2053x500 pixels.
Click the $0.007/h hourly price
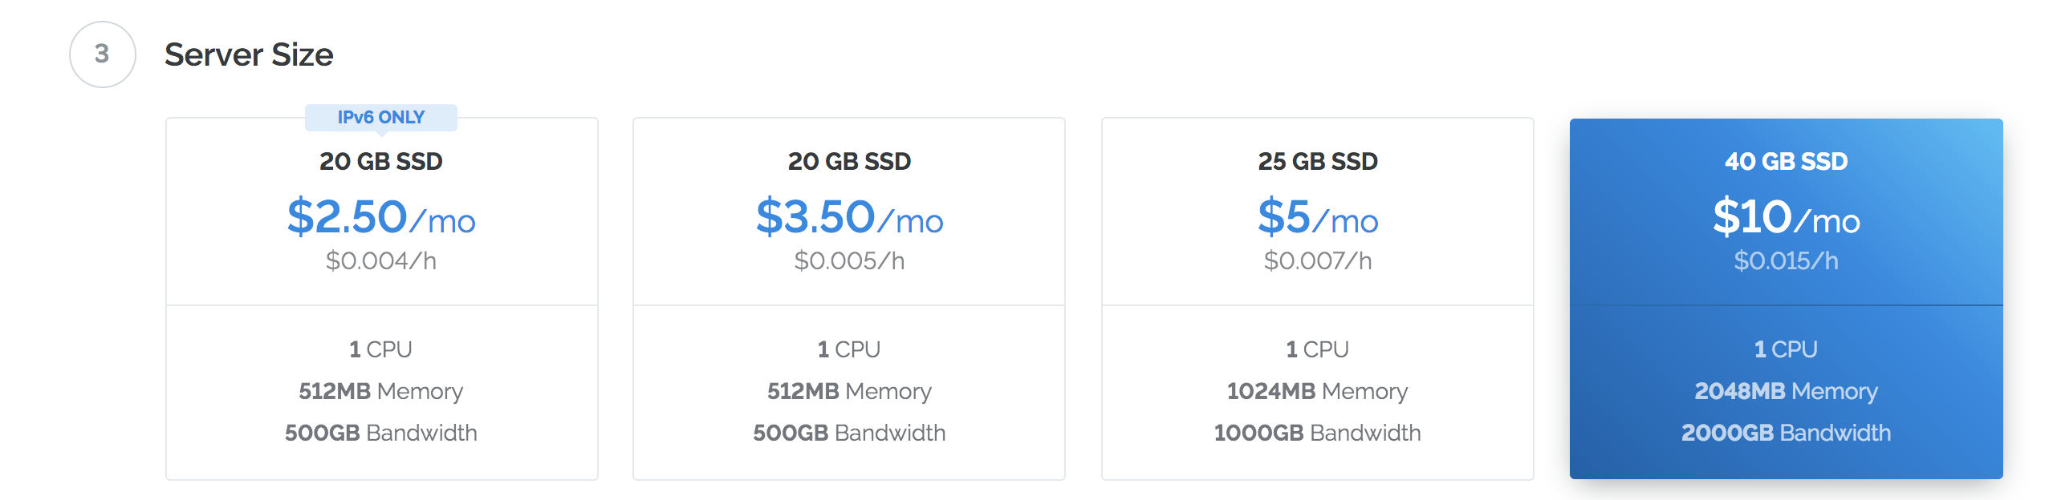click(1318, 260)
